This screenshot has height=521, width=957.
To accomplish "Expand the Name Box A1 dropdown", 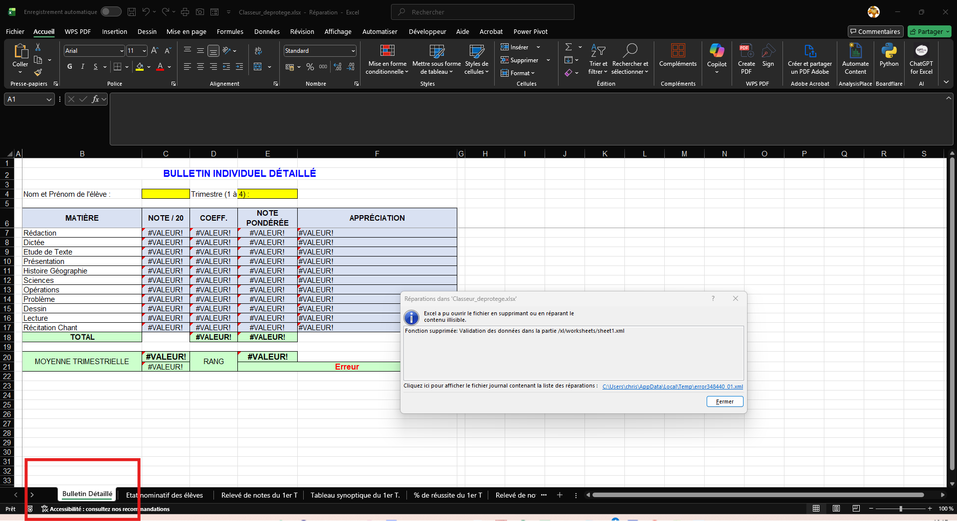I will pyautogui.click(x=49, y=100).
